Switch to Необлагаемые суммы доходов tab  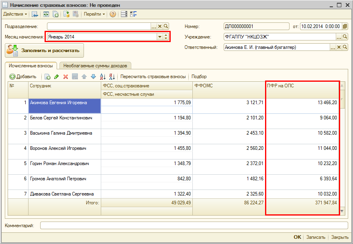(95, 66)
